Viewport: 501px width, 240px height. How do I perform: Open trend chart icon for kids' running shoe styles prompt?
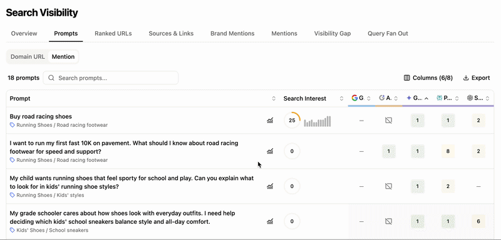270,186
